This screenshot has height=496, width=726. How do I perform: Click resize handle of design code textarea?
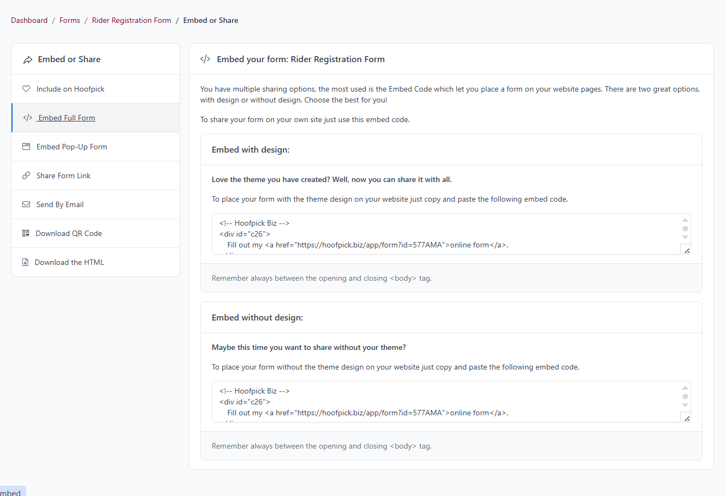[x=686, y=250]
